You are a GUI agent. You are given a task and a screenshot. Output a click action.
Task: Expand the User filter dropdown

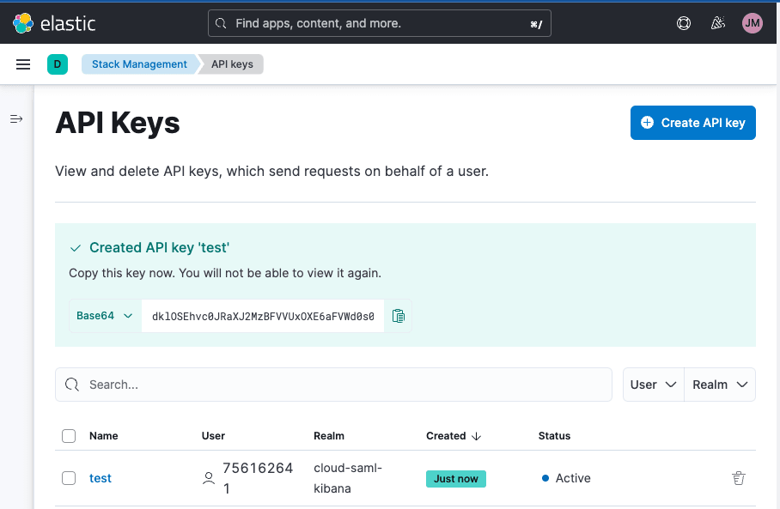pyautogui.click(x=653, y=385)
